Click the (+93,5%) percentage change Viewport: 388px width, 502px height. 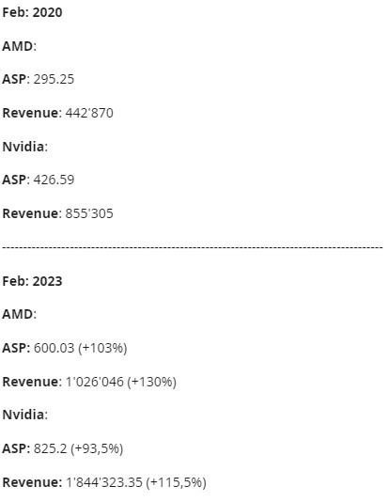pyautogui.click(x=97, y=448)
